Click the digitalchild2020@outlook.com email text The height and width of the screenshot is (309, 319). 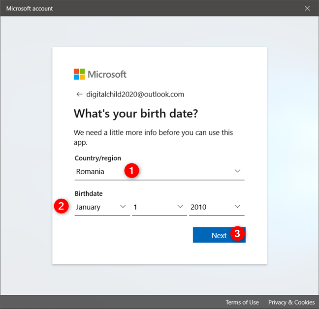tap(135, 94)
